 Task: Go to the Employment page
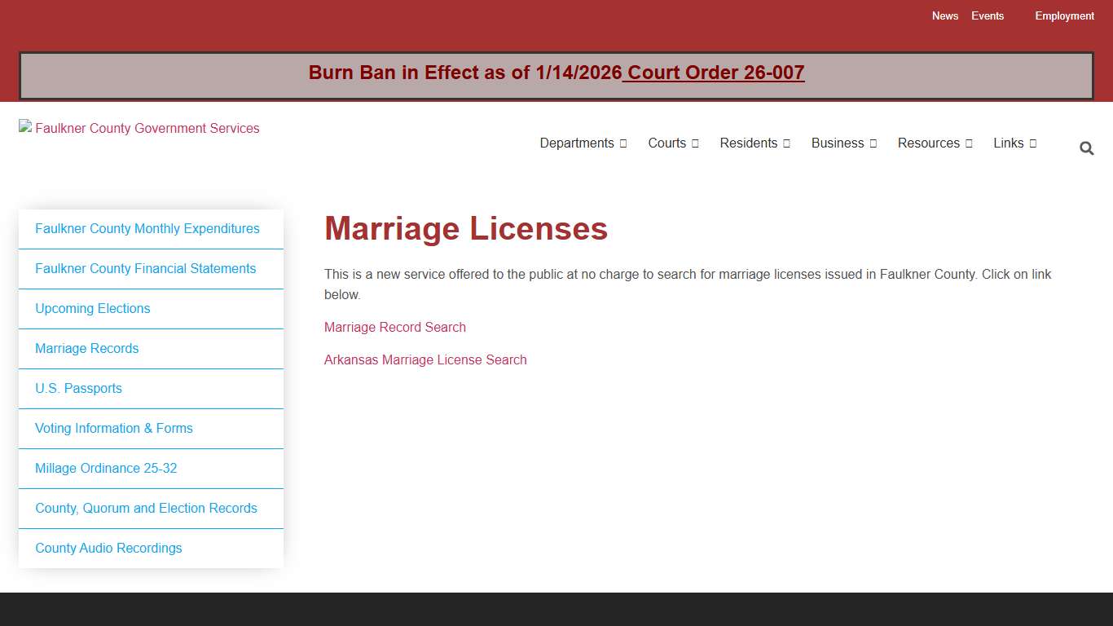pos(1064,15)
